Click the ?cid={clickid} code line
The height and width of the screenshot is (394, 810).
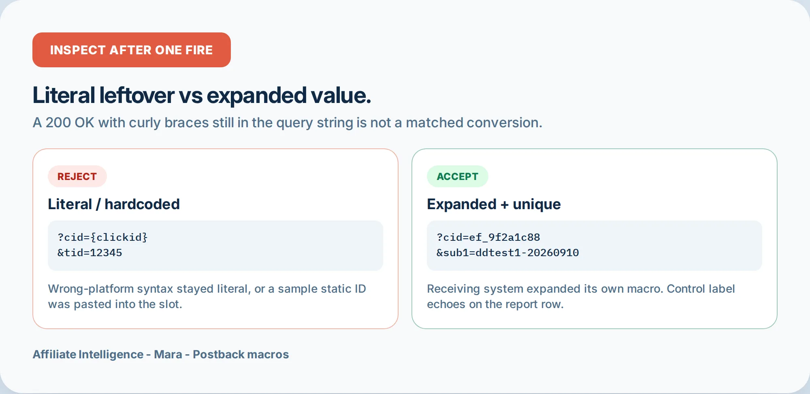pyautogui.click(x=102, y=237)
